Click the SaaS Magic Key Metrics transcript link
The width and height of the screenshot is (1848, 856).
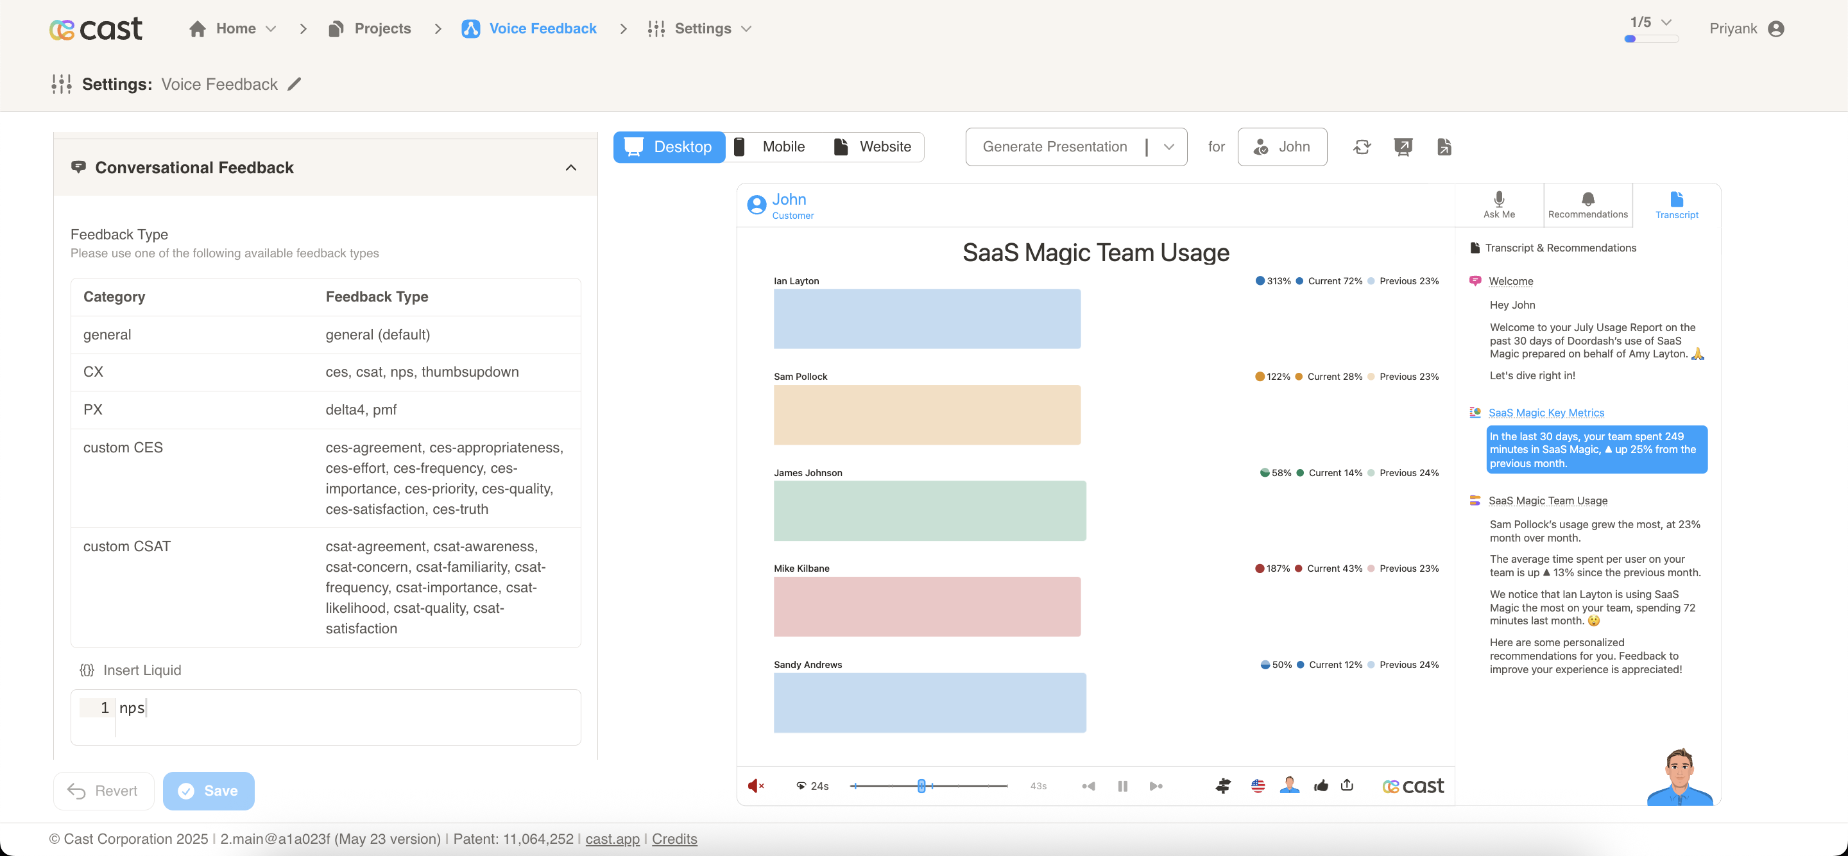pos(1546,413)
